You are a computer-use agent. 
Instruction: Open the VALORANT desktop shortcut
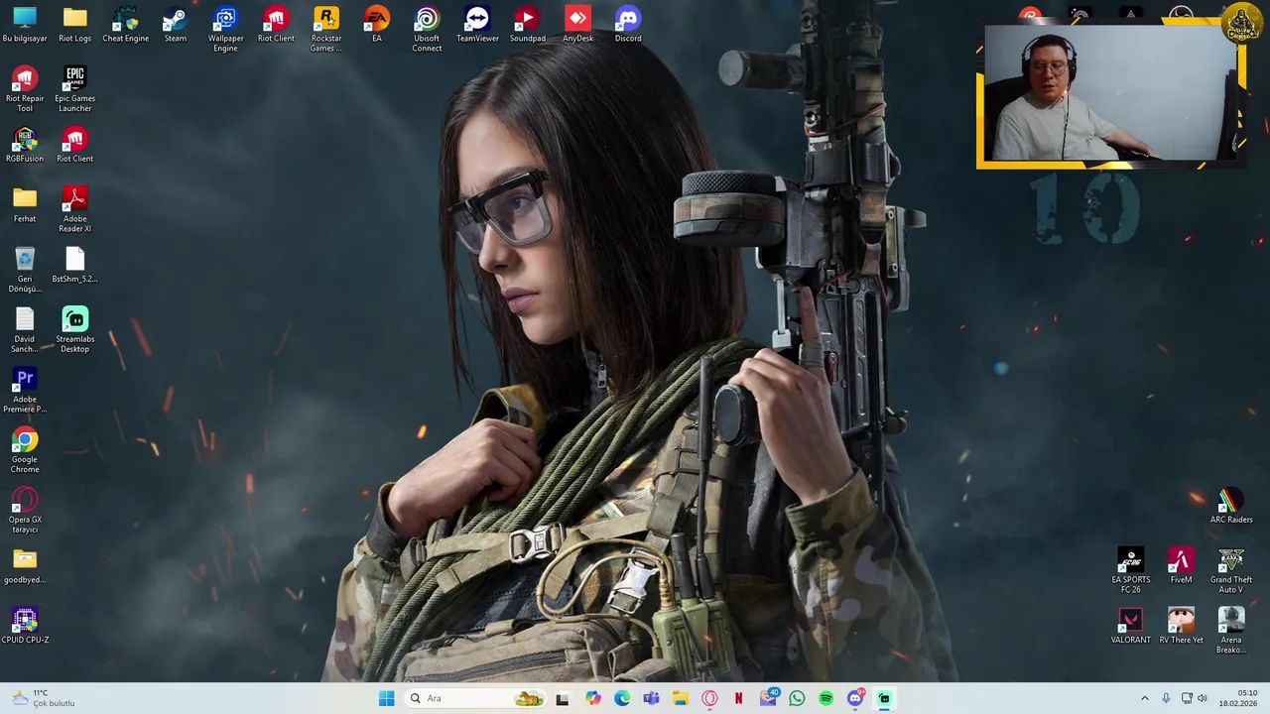[x=1130, y=627]
